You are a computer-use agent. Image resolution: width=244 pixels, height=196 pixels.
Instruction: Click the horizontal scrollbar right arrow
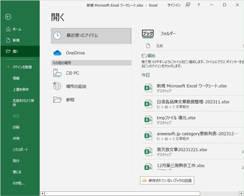[241, 194]
